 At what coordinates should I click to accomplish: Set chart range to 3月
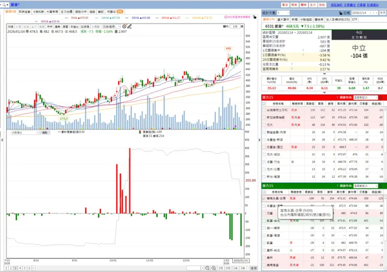(220, 268)
